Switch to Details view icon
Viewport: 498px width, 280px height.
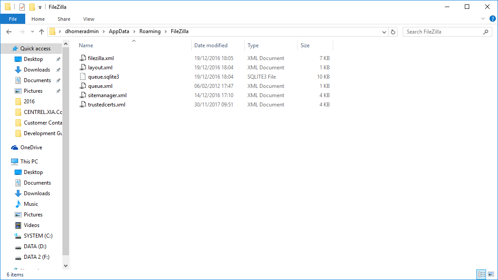[x=481, y=274]
